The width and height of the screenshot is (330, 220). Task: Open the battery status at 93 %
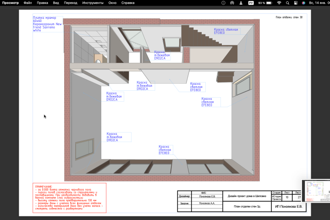pos(265,3)
